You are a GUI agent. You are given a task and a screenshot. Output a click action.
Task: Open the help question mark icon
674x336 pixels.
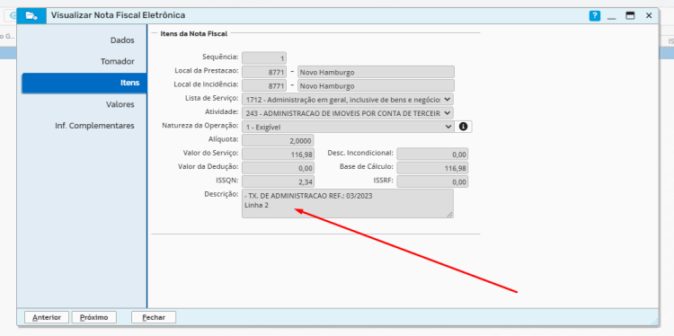[595, 16]
